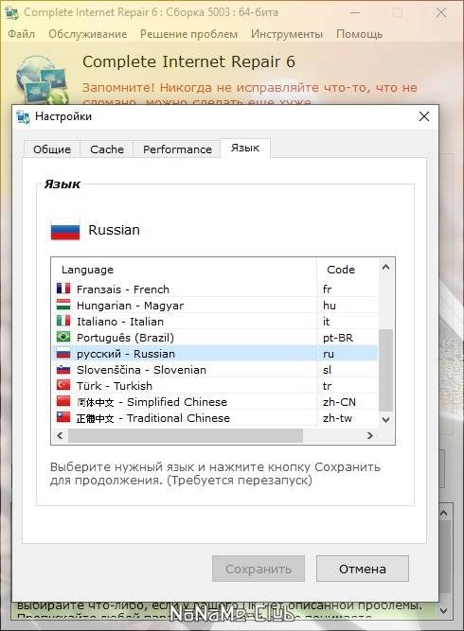The image size is (464, 631).
Task: Click the Simplified Chinese flag icon
Action: pyautogui.click(x=63, y=401)
